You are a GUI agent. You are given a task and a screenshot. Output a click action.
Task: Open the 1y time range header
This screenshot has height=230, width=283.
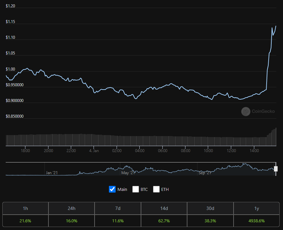click(x=257, y=208)
